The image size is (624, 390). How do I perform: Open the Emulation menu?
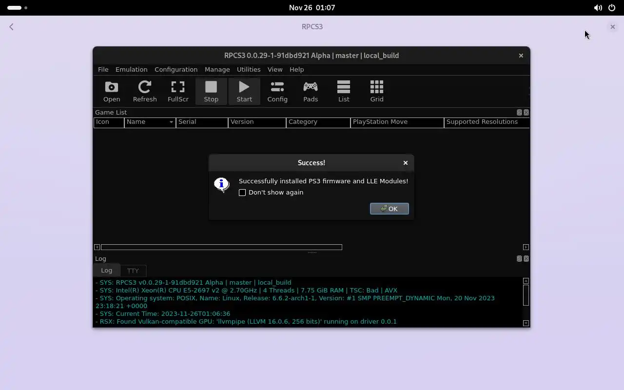pos(131,70)
